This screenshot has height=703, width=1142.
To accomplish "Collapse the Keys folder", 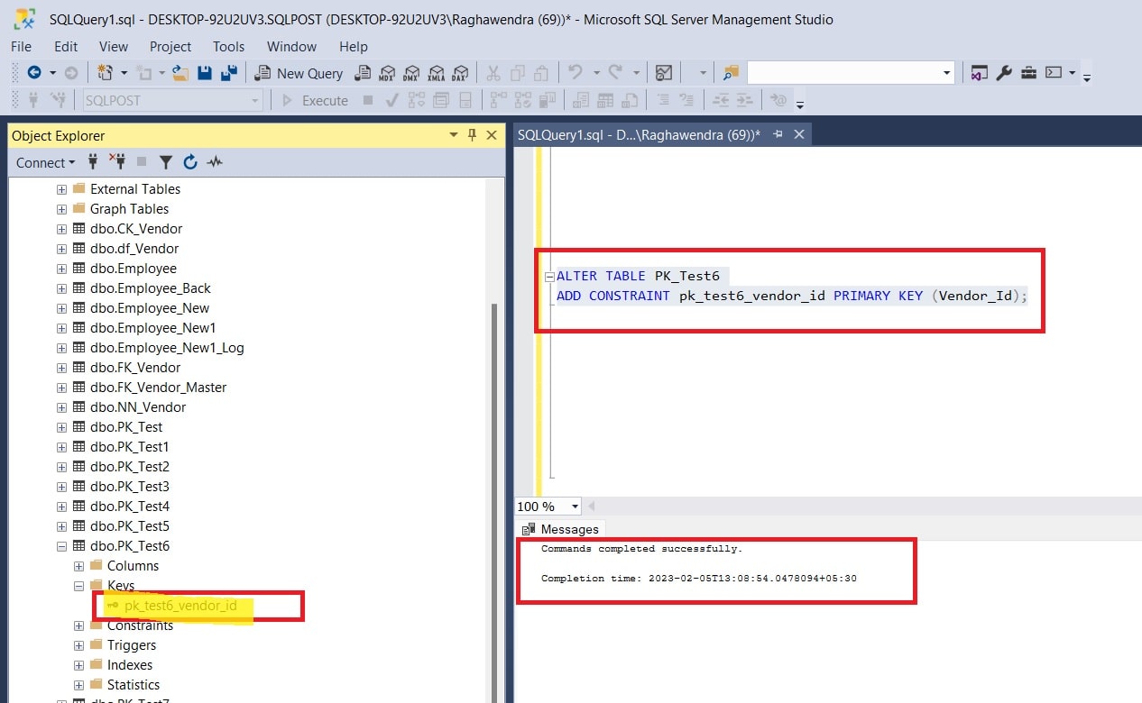I will (78, 586).
